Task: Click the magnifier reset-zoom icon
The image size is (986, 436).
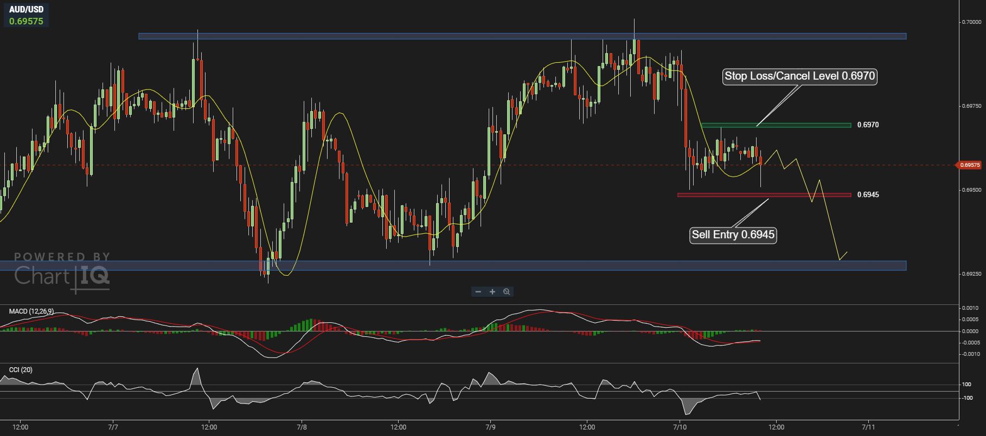Action: (x=507, y=292)
